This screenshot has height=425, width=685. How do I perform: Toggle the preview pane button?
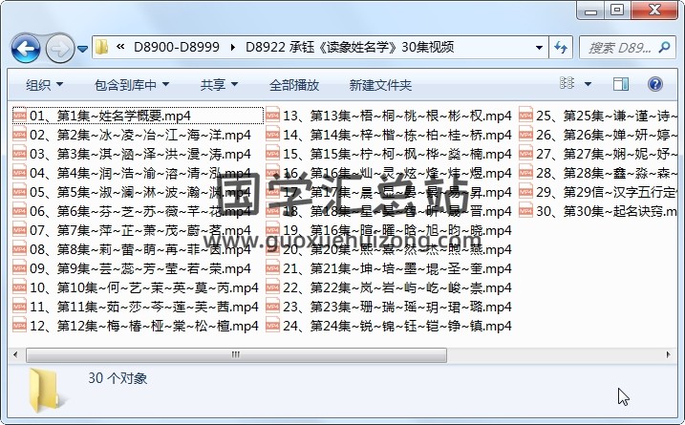click(x=621, y=84)
